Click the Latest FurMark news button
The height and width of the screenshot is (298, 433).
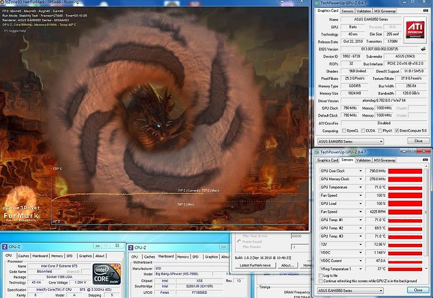[x=255, y=265]
